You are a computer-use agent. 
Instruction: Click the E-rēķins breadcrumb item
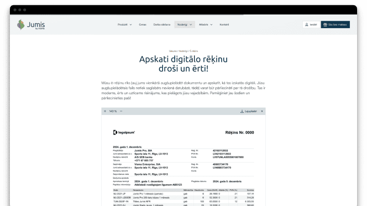(x=194, y=51)
